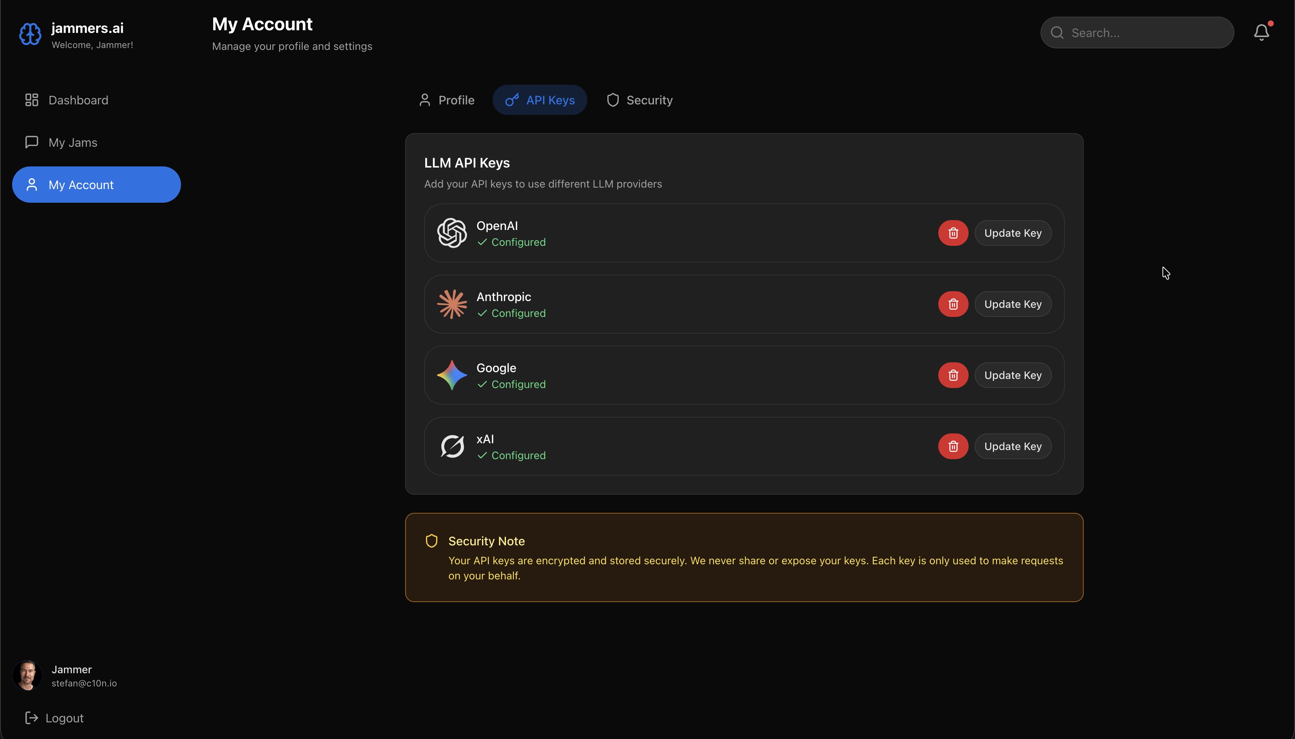
Task: Click the search magnifier icon
Action: point(1057,33)
